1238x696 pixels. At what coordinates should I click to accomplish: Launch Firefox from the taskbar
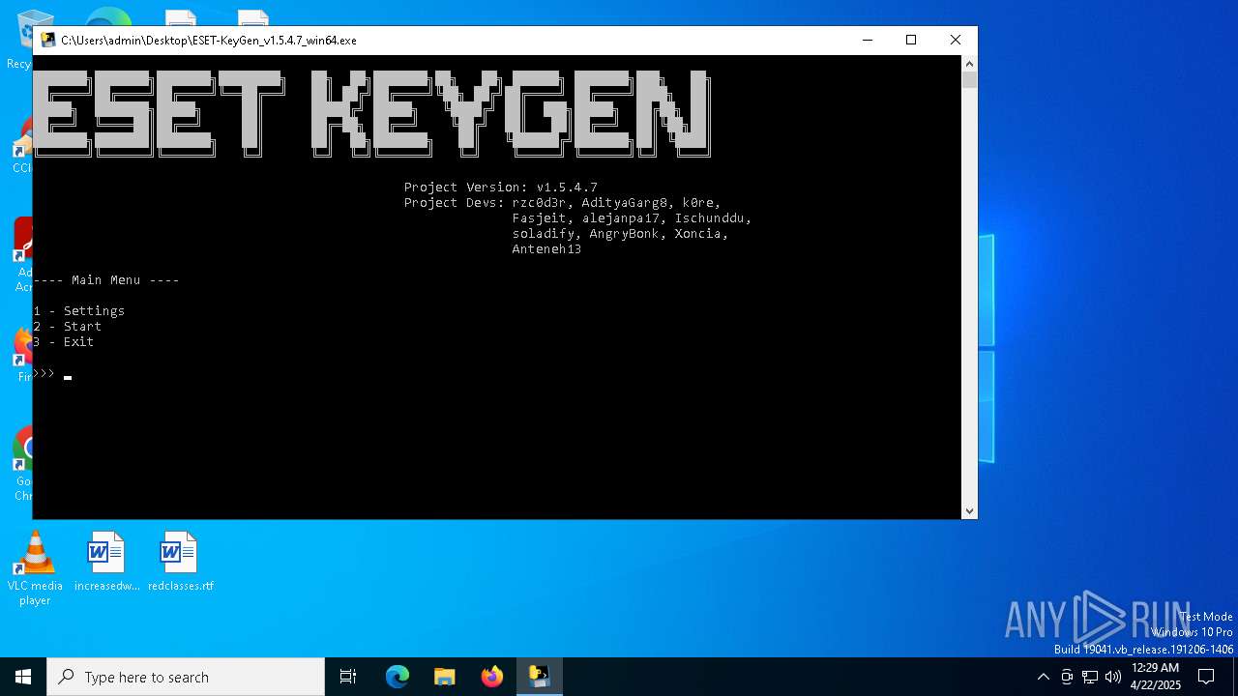492,677
